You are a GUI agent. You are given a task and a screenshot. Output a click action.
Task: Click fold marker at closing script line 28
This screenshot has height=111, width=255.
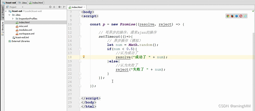click(x=80, y=98)
